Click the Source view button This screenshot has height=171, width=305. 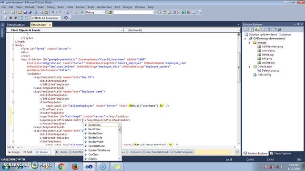(x=42, y=152)
